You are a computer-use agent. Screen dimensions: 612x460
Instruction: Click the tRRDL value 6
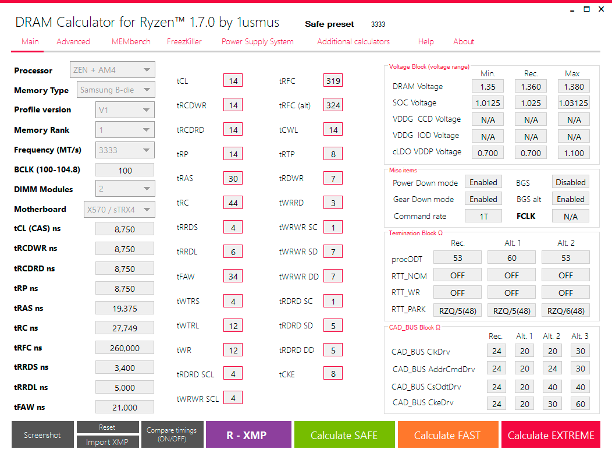pos(233,252)
